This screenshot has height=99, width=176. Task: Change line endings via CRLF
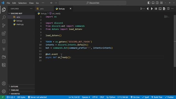click(x=102, y=97)
